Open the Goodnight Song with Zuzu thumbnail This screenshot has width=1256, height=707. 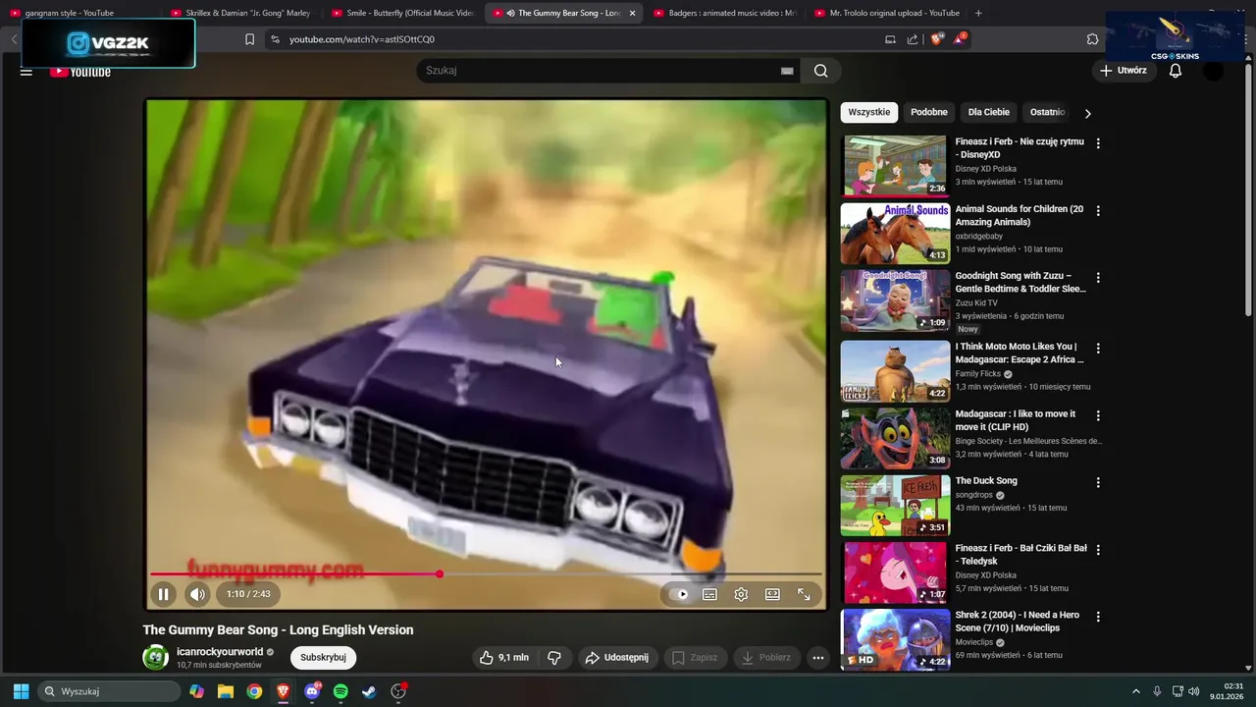point(895,301)
